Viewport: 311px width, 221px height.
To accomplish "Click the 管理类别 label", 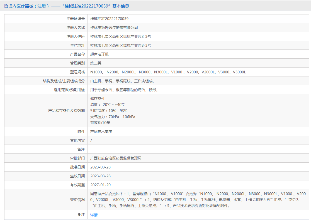I will (x=77, y=63).
